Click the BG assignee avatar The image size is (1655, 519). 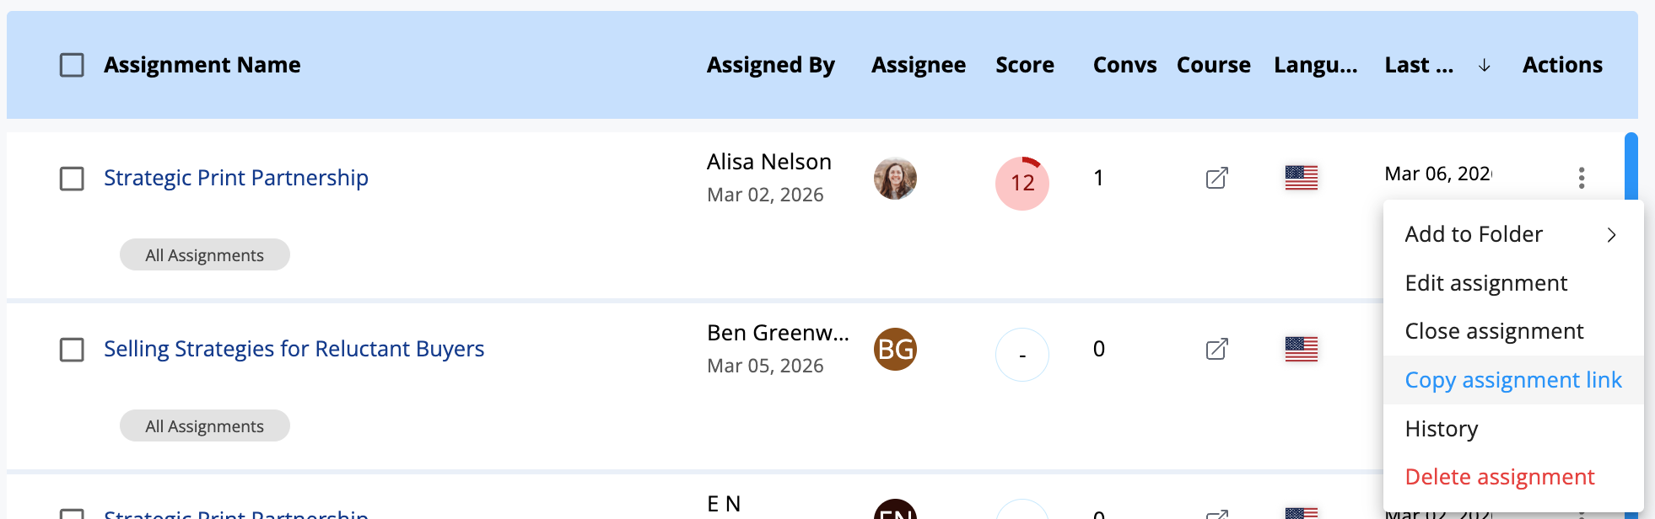[895, 350]
